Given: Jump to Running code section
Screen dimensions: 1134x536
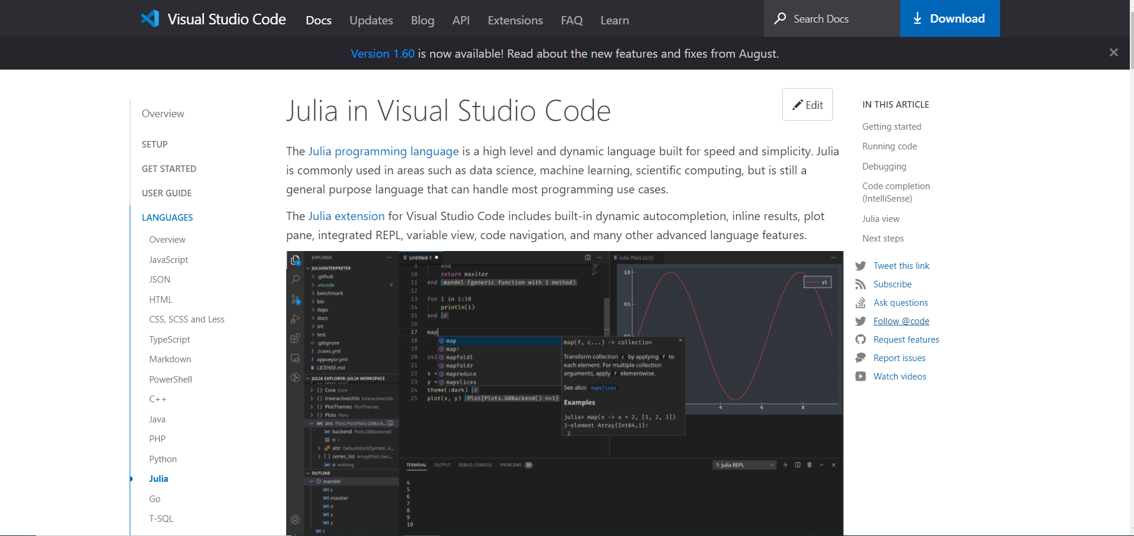Looking at the screenshot, I should click(889, 146).
